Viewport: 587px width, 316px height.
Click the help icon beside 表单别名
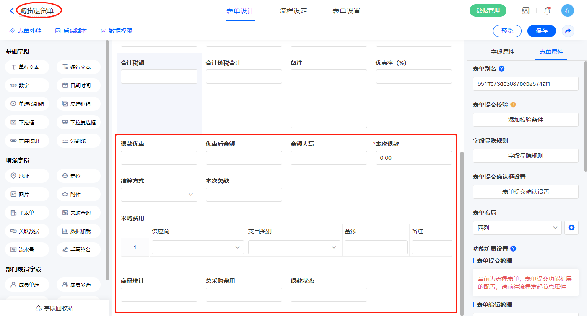pyautogui.click(x=501, y=69)
